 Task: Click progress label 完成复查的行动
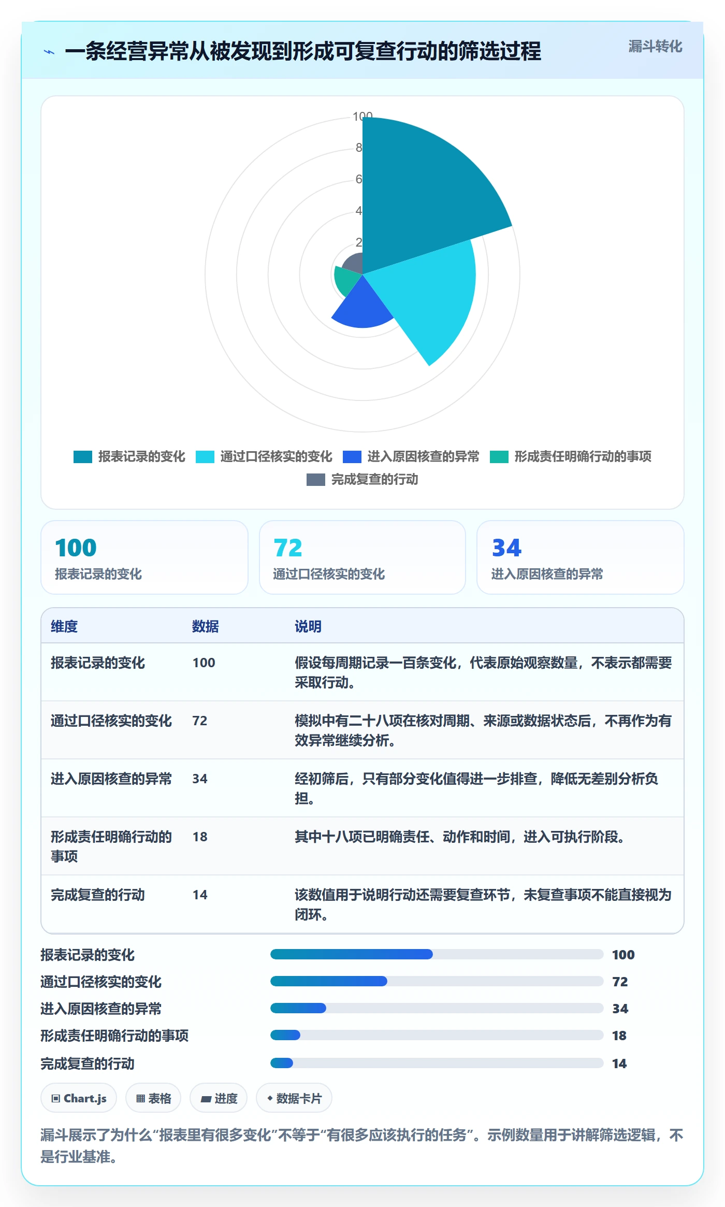pos(88,1064)
